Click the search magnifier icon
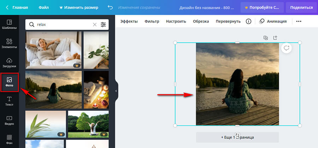This screenshot has width=318, height=148. coord(32,24)
